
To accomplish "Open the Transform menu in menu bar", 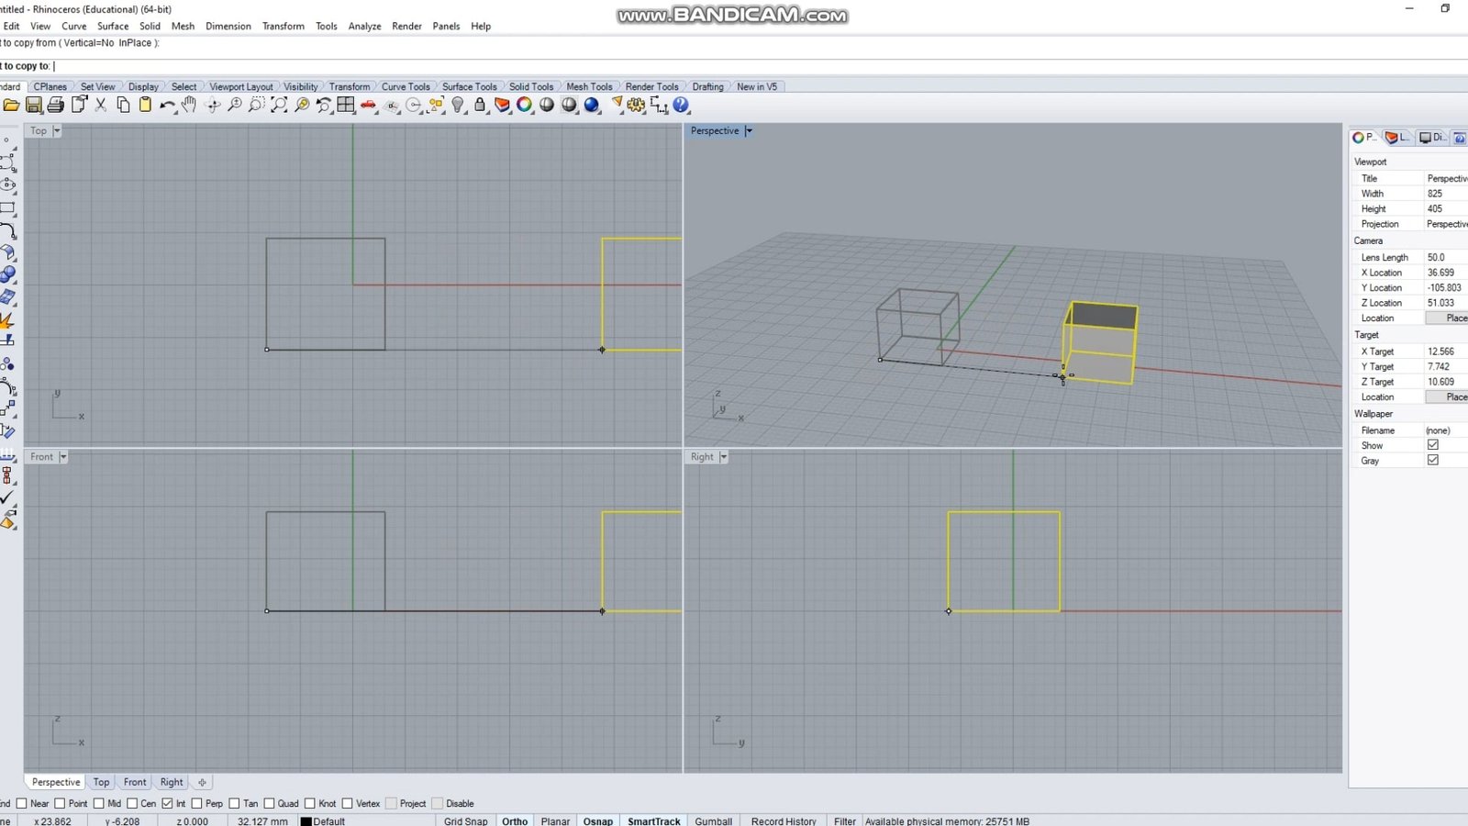I will [284, 26].
